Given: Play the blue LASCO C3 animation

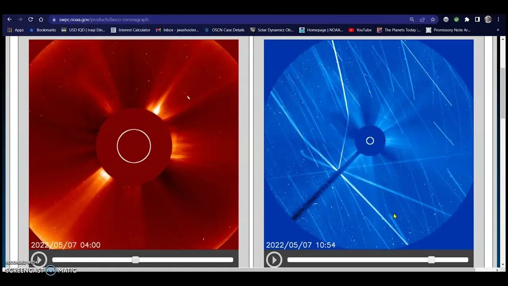Looking at the screenshot, I should (274, 260).
